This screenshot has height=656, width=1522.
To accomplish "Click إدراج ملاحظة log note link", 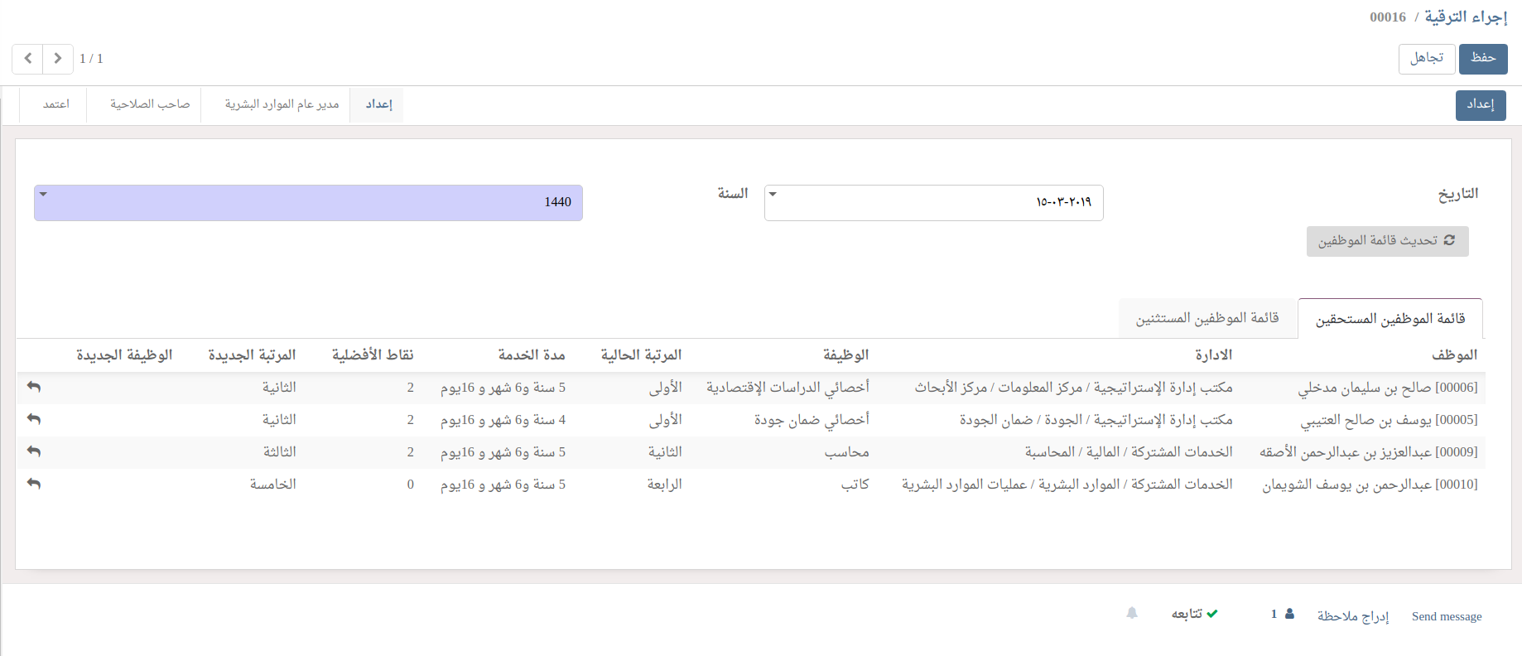I will (1352, 616).
